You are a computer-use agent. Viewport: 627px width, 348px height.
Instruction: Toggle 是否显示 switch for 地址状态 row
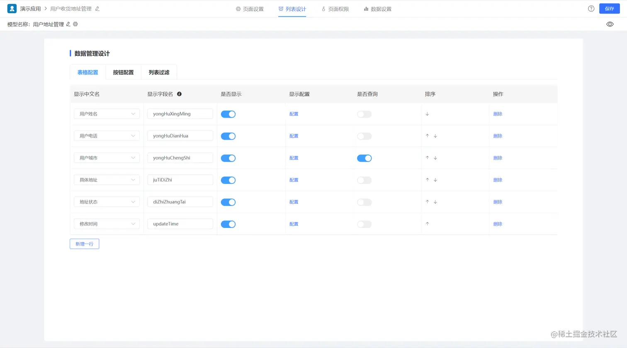click(228, 202)
